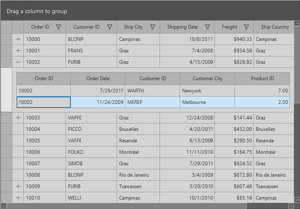Select the 12/24/2008 shipping date cell
Viewport: 300px width, 209px height.
pyautogui.click(x=187, y=118)
